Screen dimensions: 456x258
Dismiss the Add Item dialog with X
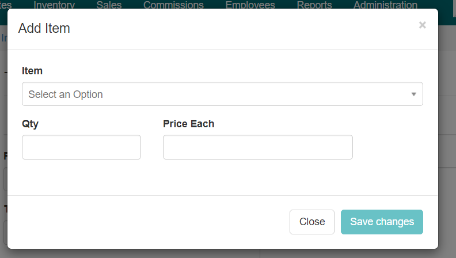(x=422, y=25)
